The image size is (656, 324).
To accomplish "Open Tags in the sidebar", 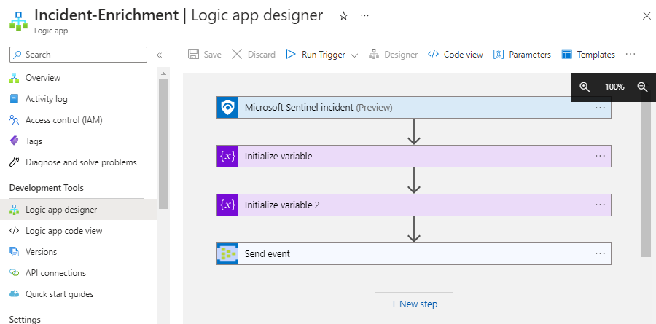I will pyautogui.click(x=34, y=141).
